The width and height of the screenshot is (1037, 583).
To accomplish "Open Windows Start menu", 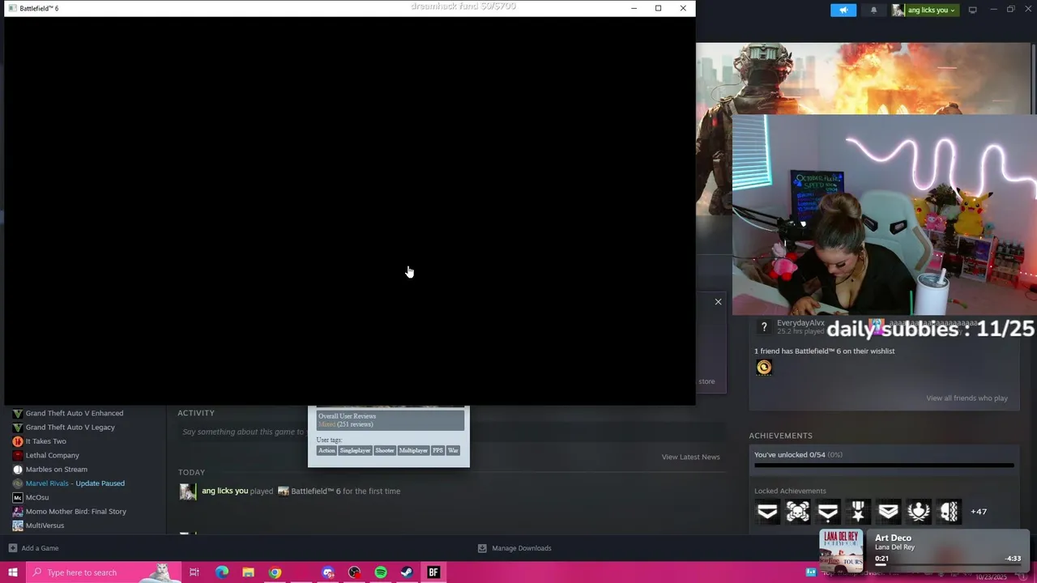I will click(x=12, y=572).
